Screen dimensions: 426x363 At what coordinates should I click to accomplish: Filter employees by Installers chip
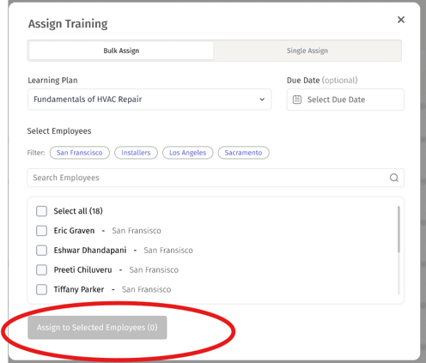(136, 153)
